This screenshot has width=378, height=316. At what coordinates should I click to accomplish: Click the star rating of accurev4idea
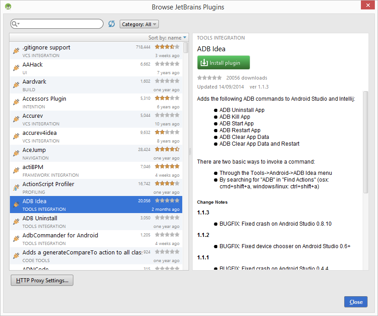point(167,132)
